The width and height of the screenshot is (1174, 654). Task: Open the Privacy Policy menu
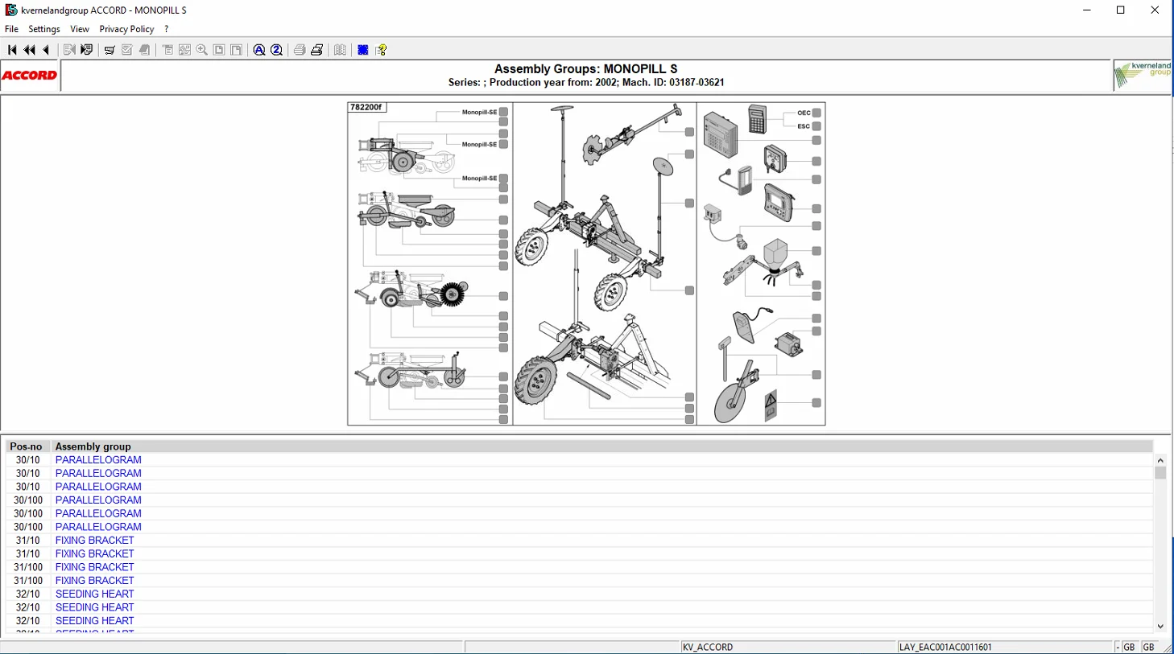(126, 29)
